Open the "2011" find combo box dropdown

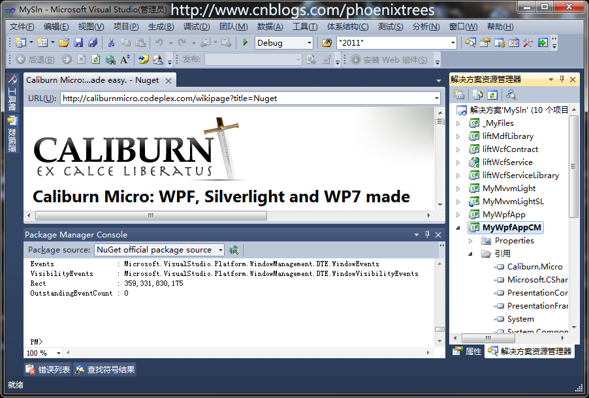[x=453, y=43]
